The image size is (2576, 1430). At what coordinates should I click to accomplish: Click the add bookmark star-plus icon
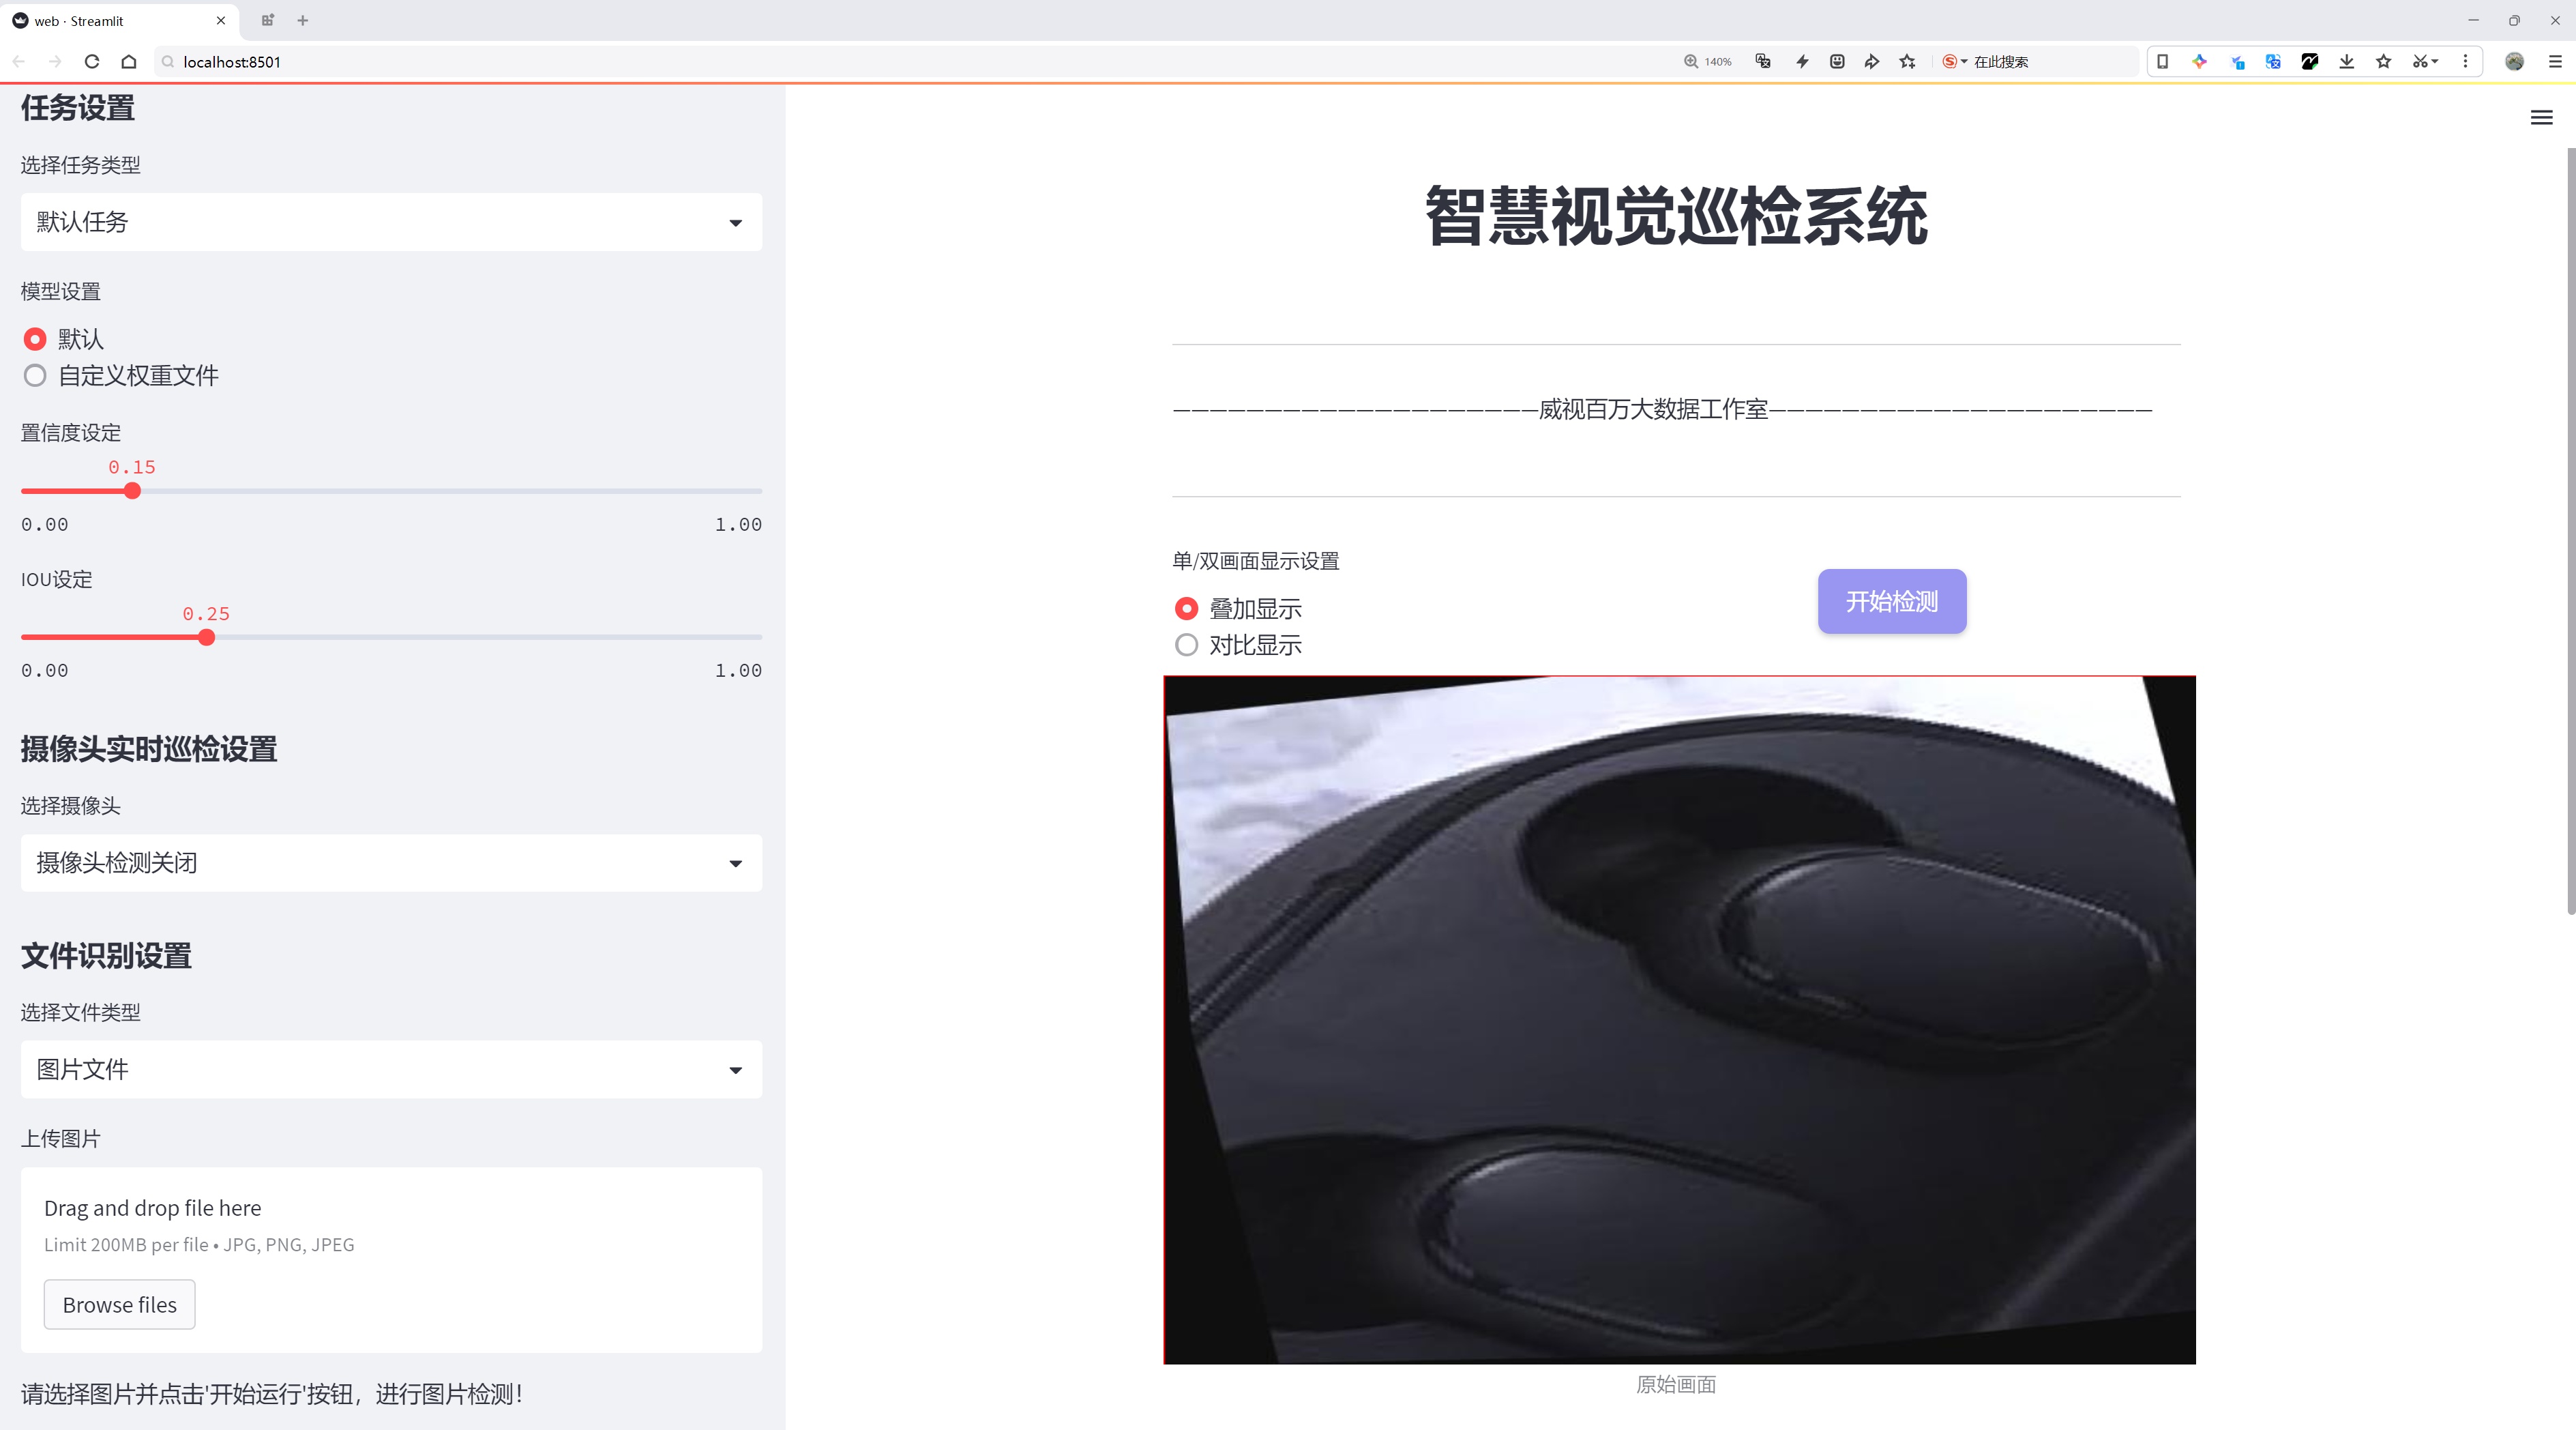point(1907,62)
